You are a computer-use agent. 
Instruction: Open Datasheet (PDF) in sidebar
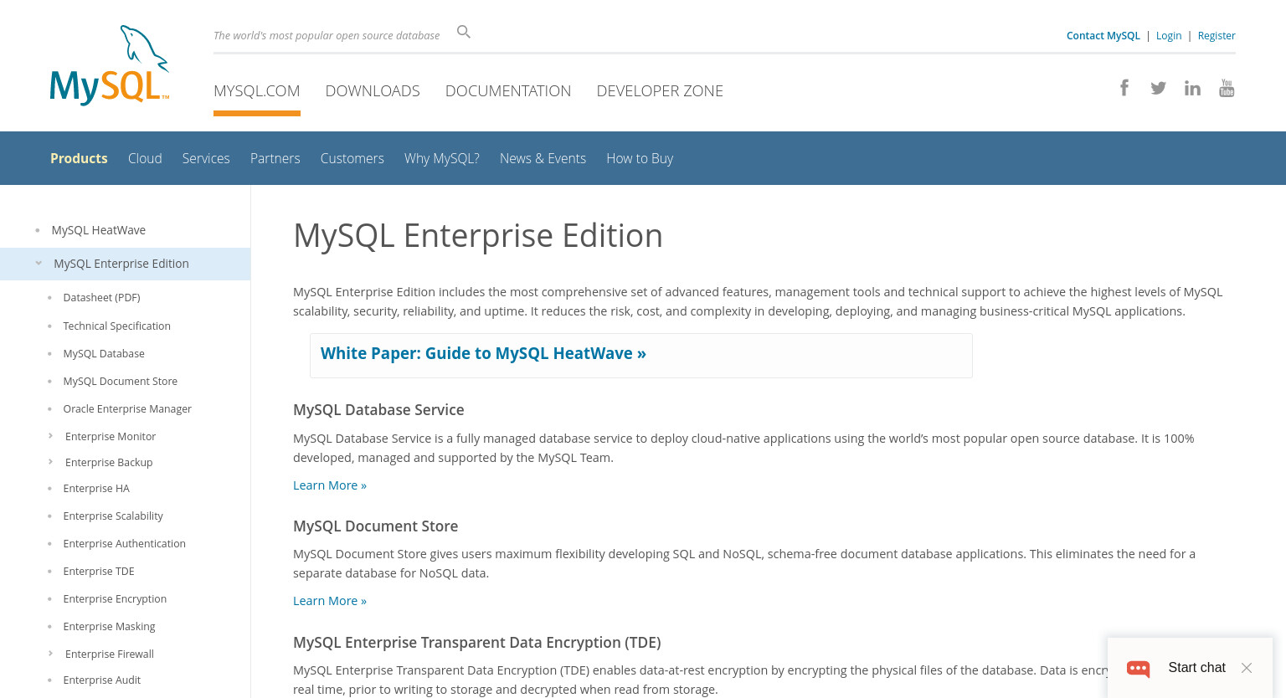[101, 297]
